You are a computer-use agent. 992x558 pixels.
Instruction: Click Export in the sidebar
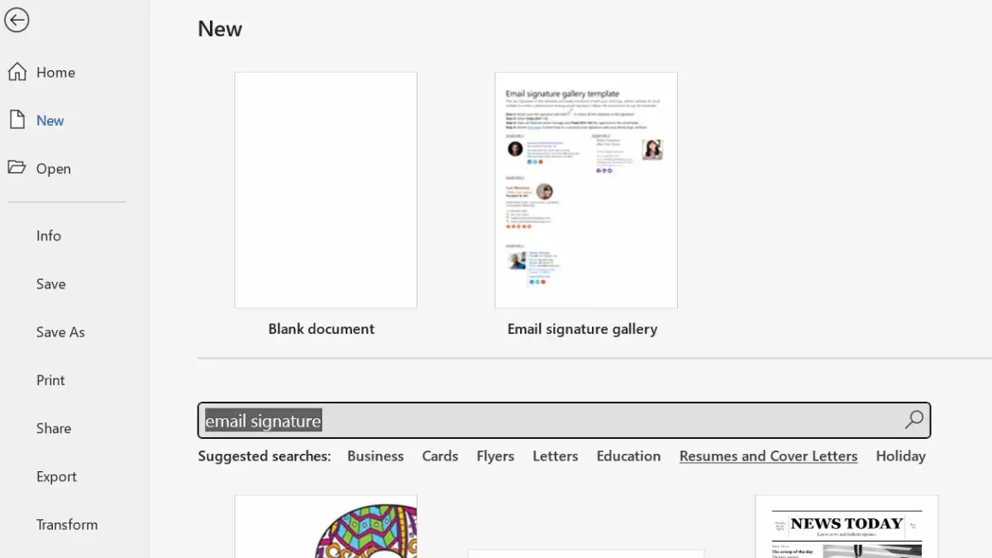tap(56, 476)
